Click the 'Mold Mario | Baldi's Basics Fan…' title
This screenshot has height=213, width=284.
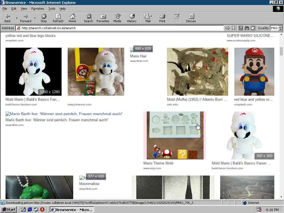click(33, 100)
